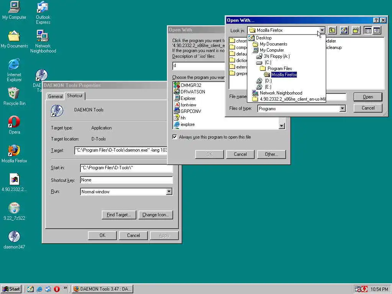
Task: Switch to List view in Open With dialog
Action: [368, 31]
